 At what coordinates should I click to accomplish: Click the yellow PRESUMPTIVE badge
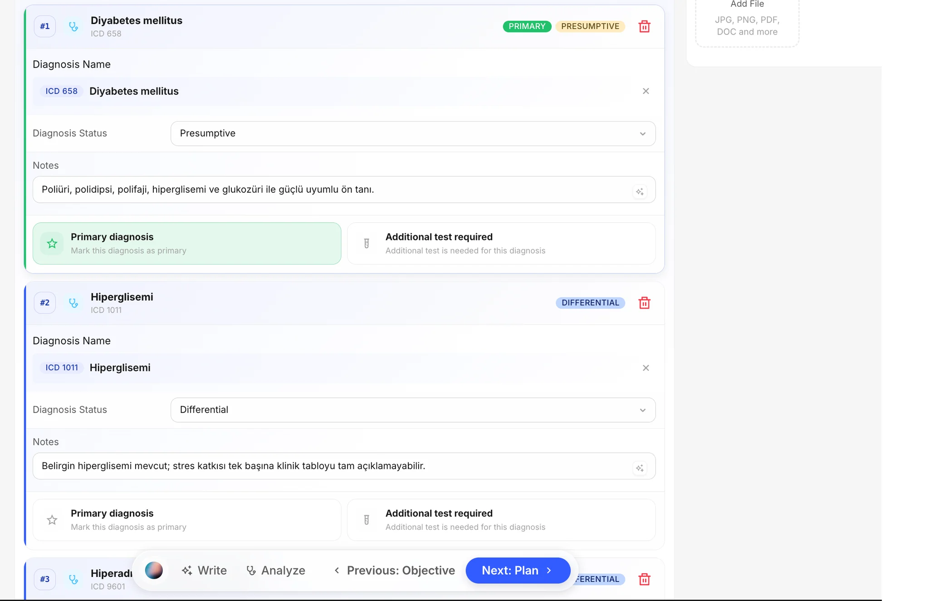pyautogui.click(x=590, y=26)
